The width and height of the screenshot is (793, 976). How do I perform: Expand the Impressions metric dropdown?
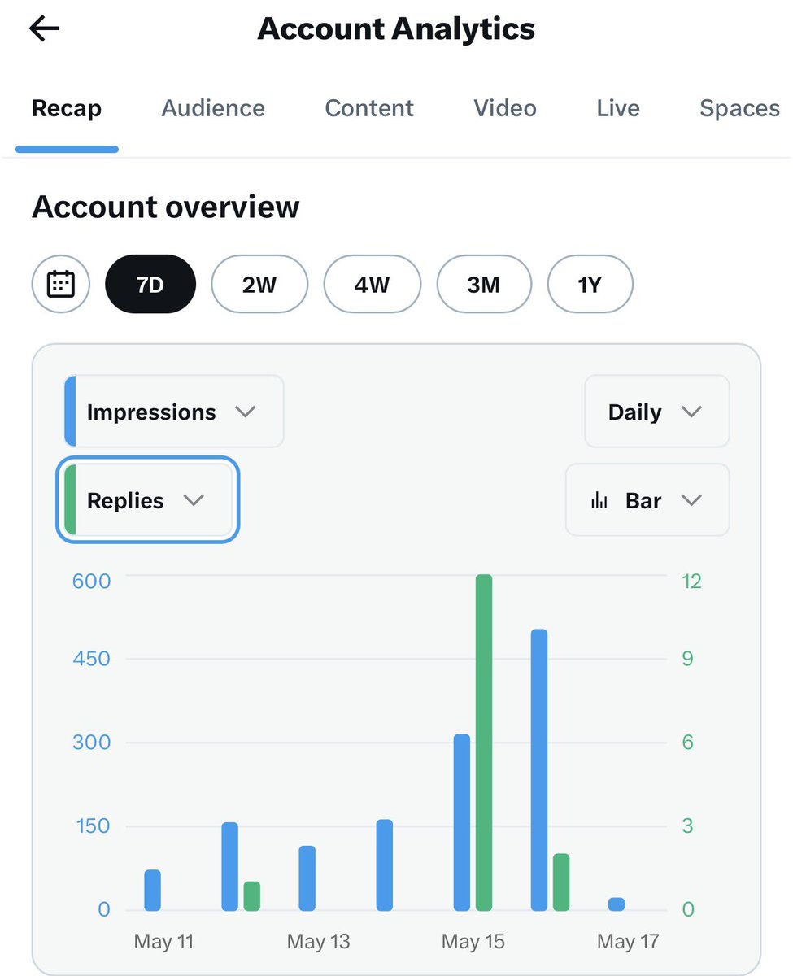tap(174, 412)
